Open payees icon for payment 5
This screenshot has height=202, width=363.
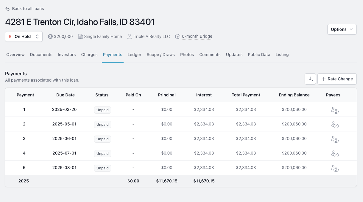[335, 168]
